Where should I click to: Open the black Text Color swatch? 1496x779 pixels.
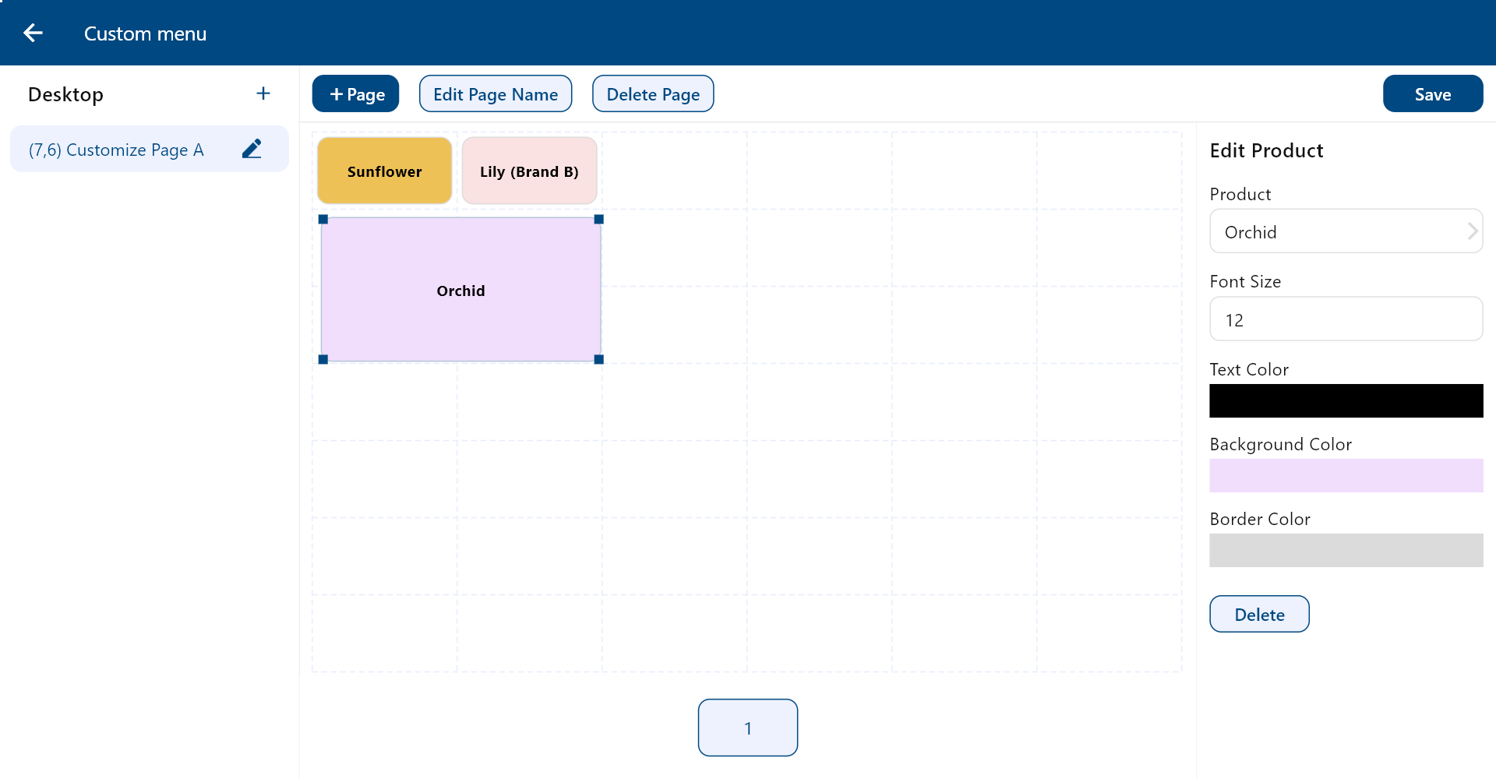click(x=1346, y=400)
